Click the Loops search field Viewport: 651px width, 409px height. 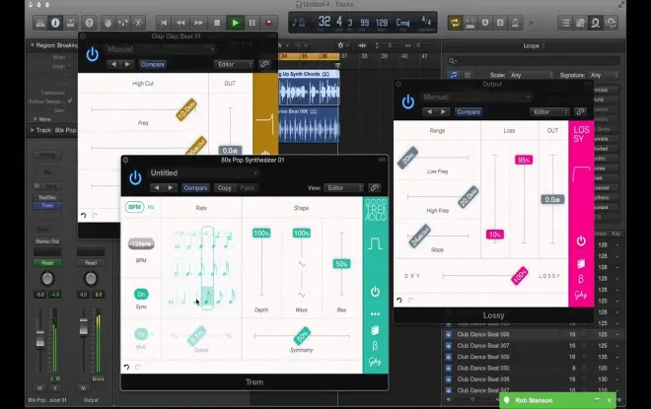pyautogui.click(x=533, y=61)
